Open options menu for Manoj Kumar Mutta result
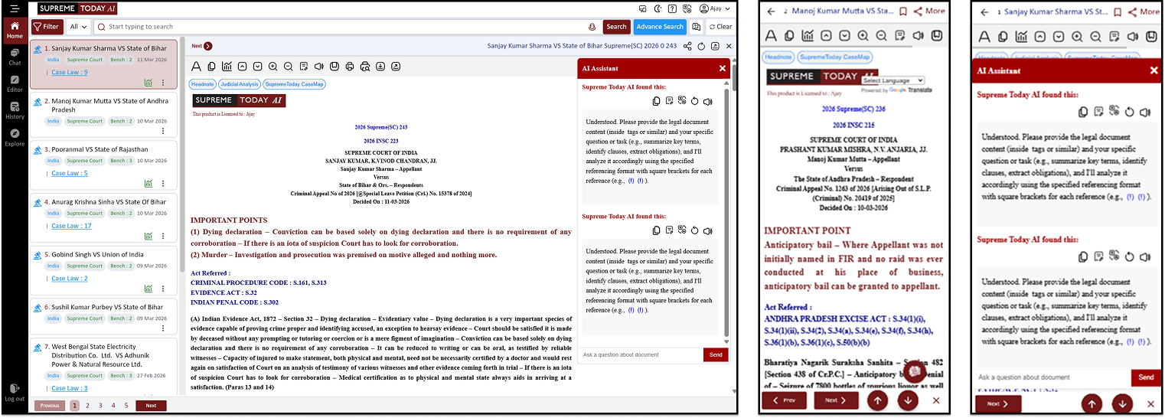Viewport: 1165px width, 418px height. point(163,131)
